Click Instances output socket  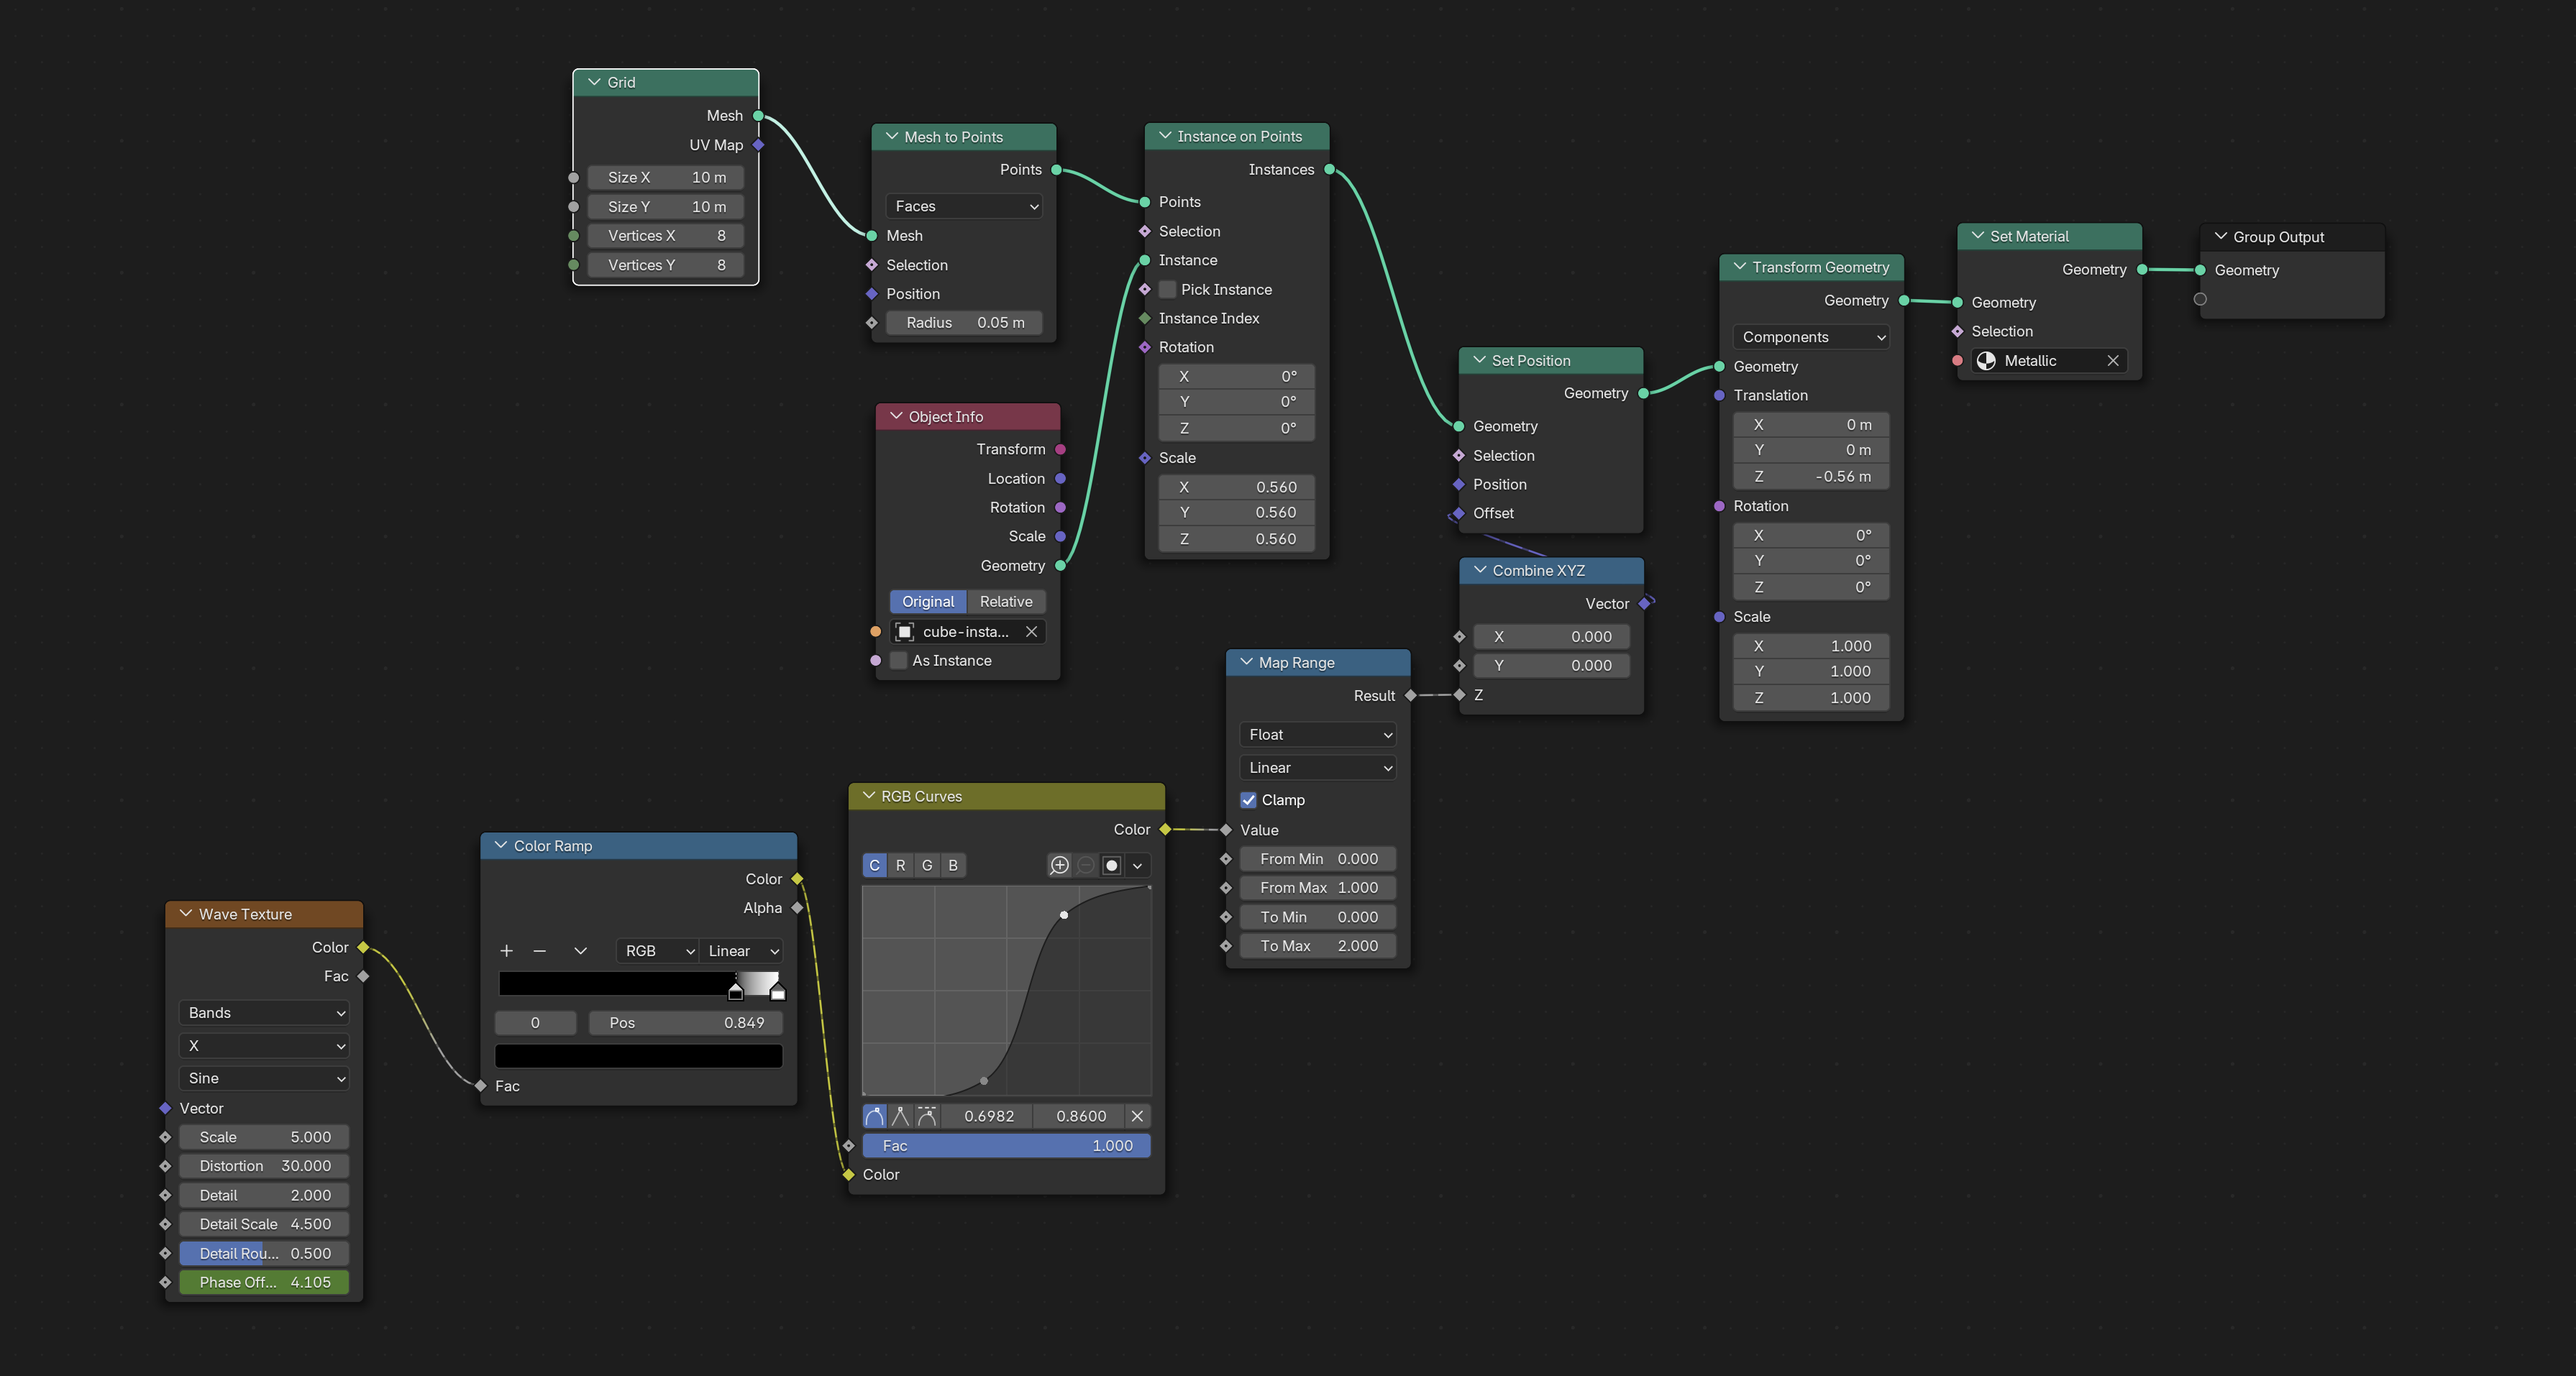coord(1329,170)
